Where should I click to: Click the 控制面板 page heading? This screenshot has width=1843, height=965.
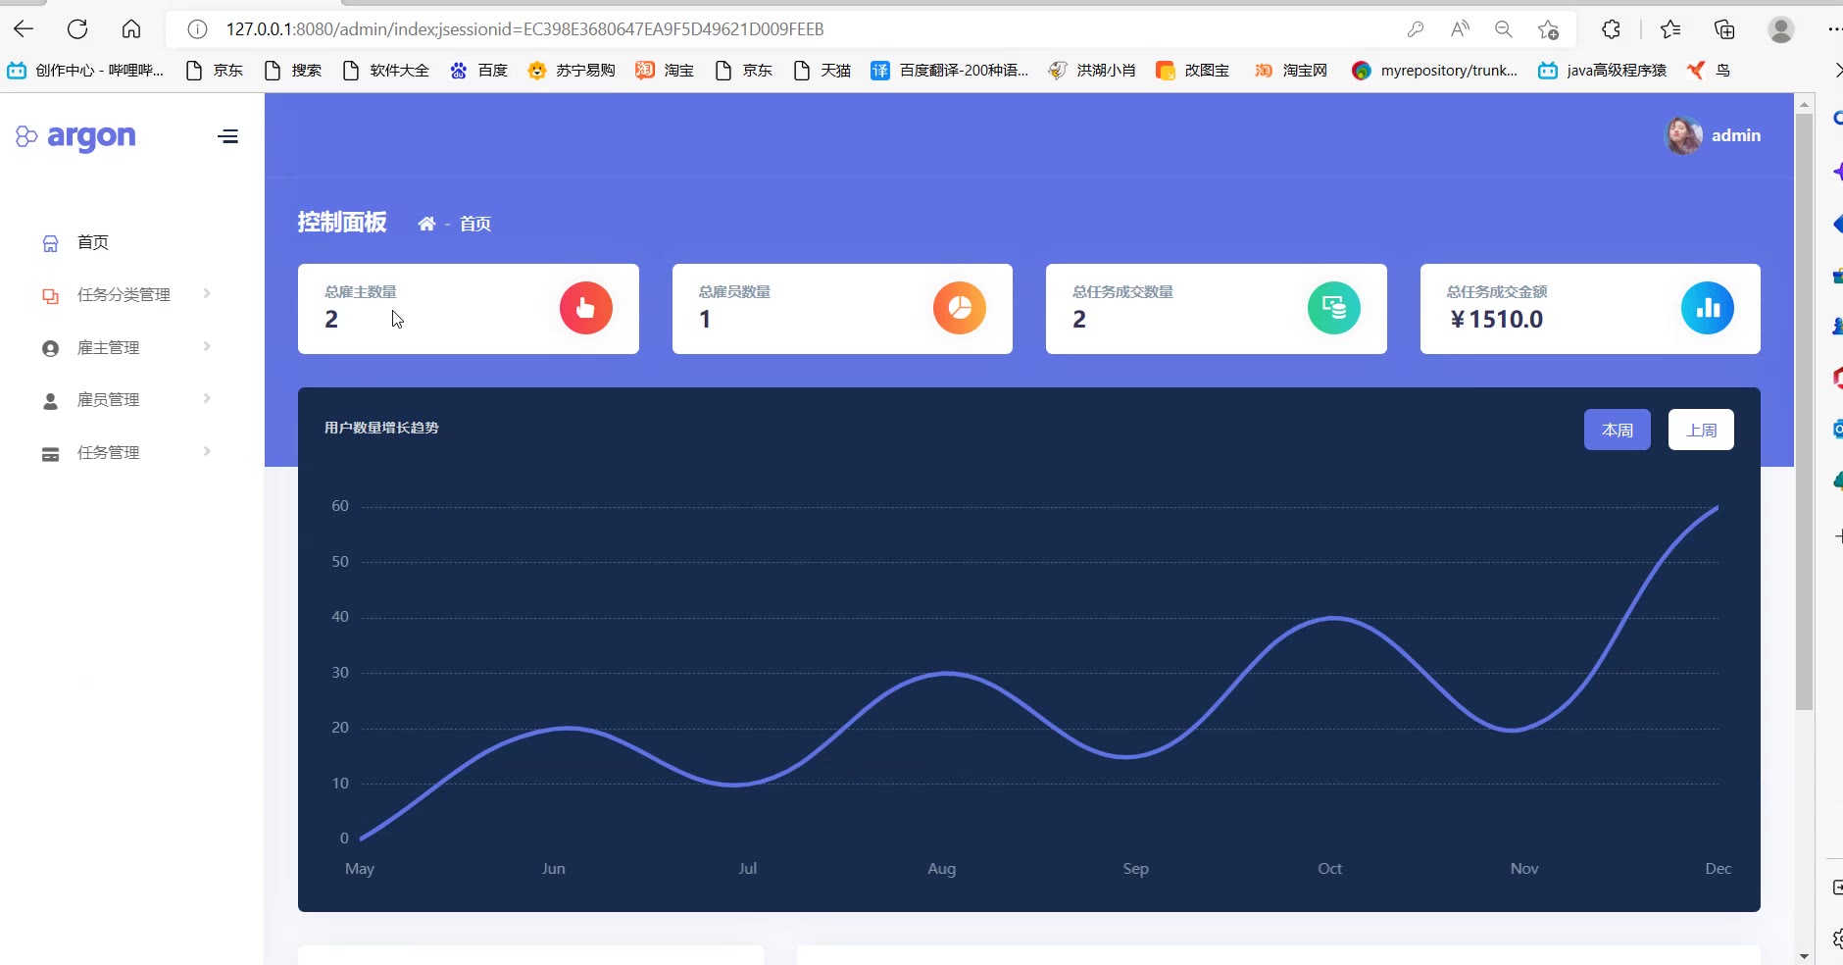click(342, 223)
